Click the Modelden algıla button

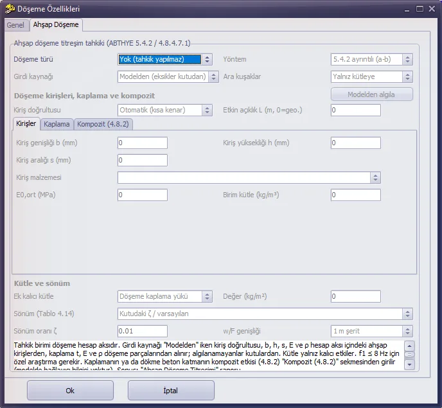click(x=372, y=94)
